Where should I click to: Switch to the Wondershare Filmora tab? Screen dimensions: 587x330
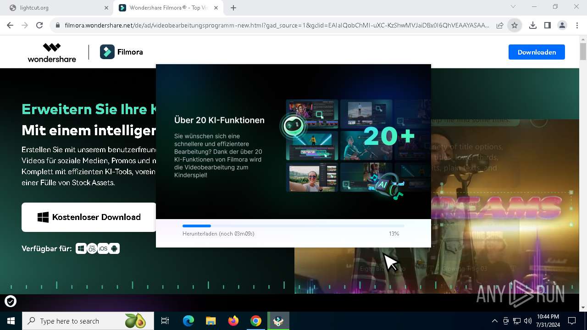[x=169, y=8]
